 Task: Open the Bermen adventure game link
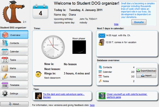pyautogui.click(x=64, y=96)
